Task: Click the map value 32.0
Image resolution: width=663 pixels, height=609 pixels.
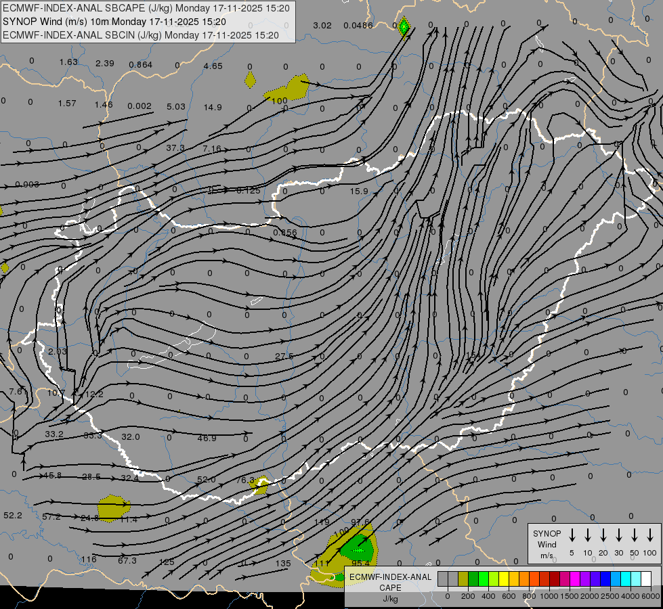Action: click(x=131, y=437)
